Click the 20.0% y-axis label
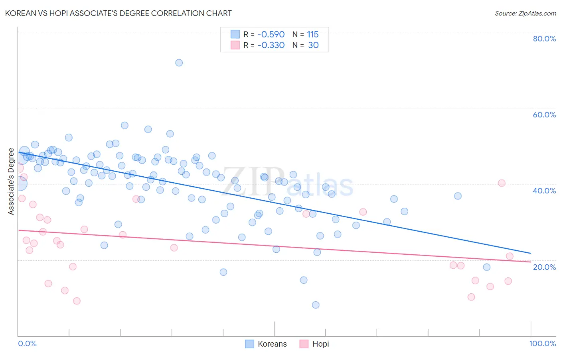 tap(544, 267)
